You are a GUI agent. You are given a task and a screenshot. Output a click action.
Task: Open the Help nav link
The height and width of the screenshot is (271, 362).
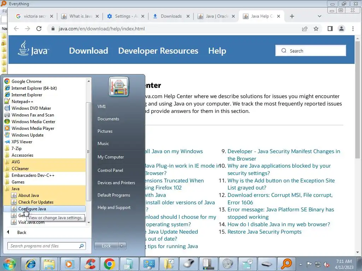click(217, 51)
